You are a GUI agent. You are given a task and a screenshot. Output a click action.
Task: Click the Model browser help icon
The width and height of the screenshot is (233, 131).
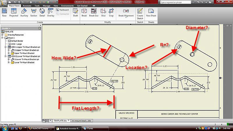tap(40, 28)
